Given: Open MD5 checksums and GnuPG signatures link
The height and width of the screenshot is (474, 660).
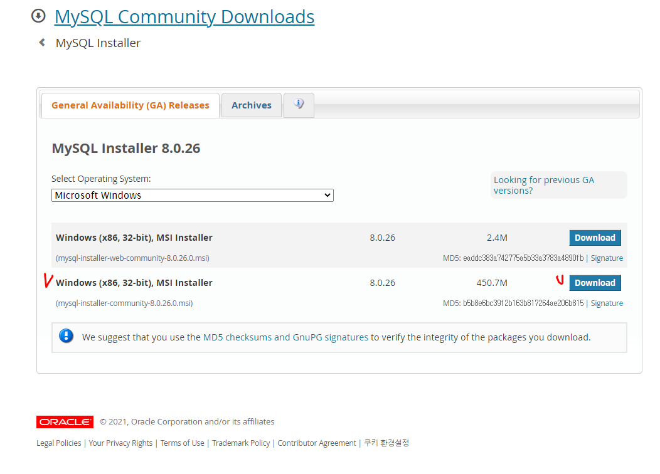Looking at the screenshot, I should click(x=285, y=337).
